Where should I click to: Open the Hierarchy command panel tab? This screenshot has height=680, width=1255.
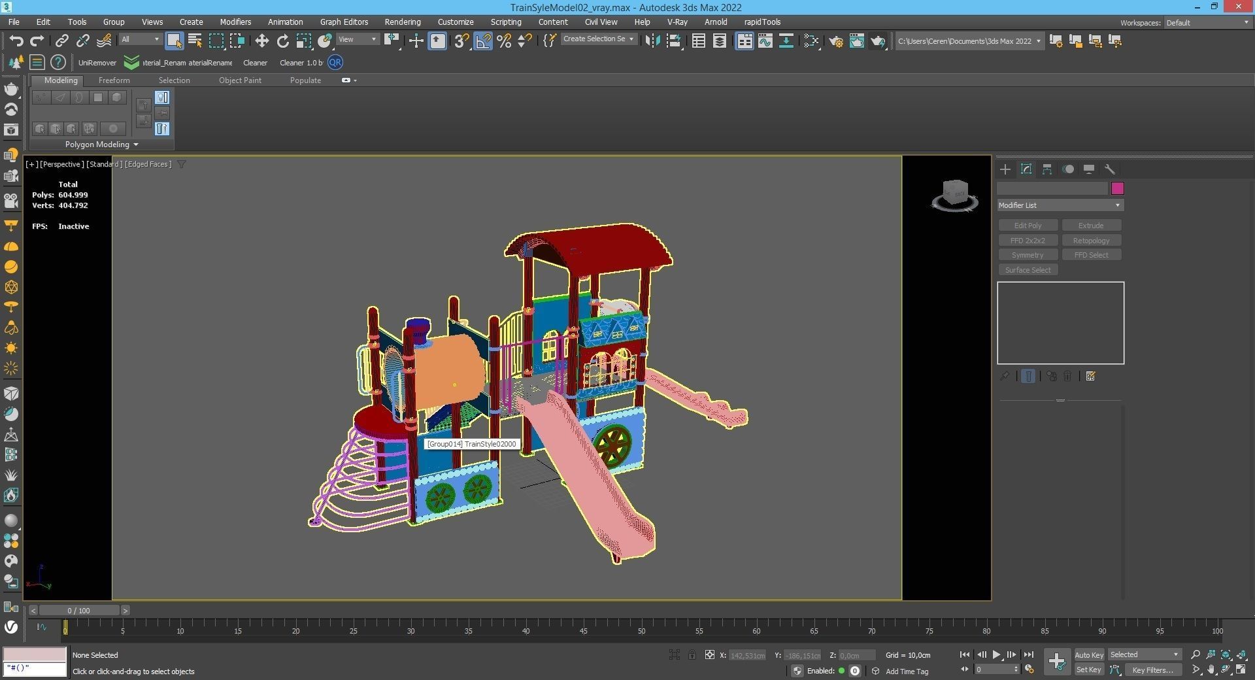pyautogui.click(x=1047, y=169)
